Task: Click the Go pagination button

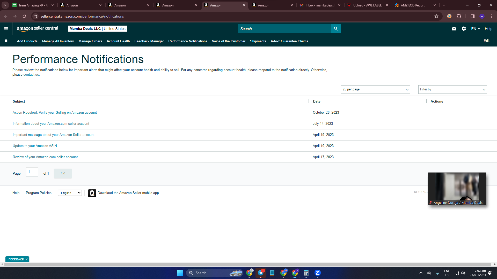Action: coord(63,173)
